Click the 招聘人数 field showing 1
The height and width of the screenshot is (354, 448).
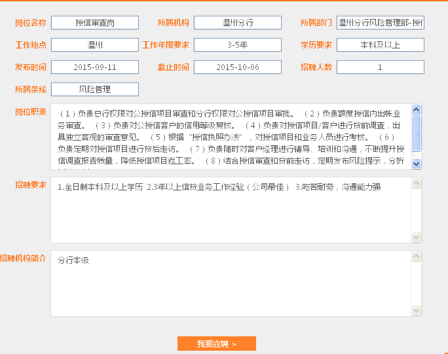(380, 67)
